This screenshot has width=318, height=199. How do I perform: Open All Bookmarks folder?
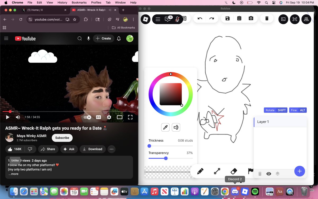coord(123,28)
